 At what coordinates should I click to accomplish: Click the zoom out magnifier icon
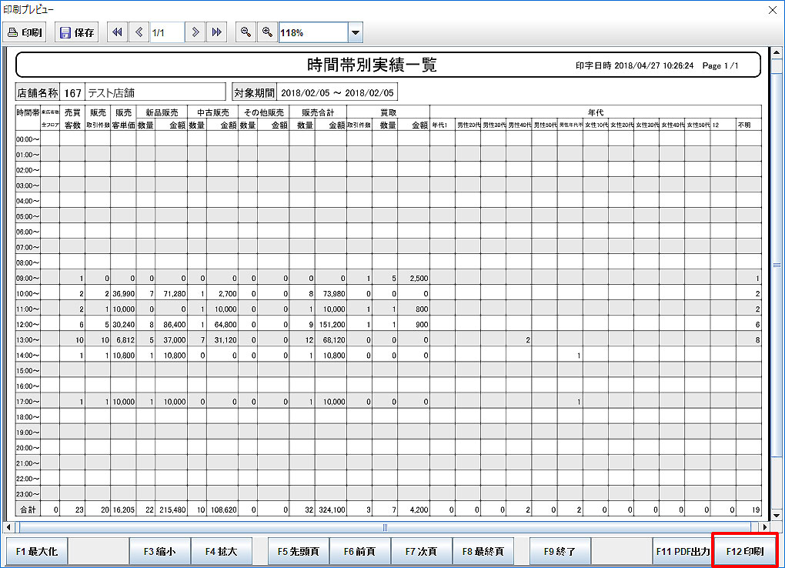[246, 32]
